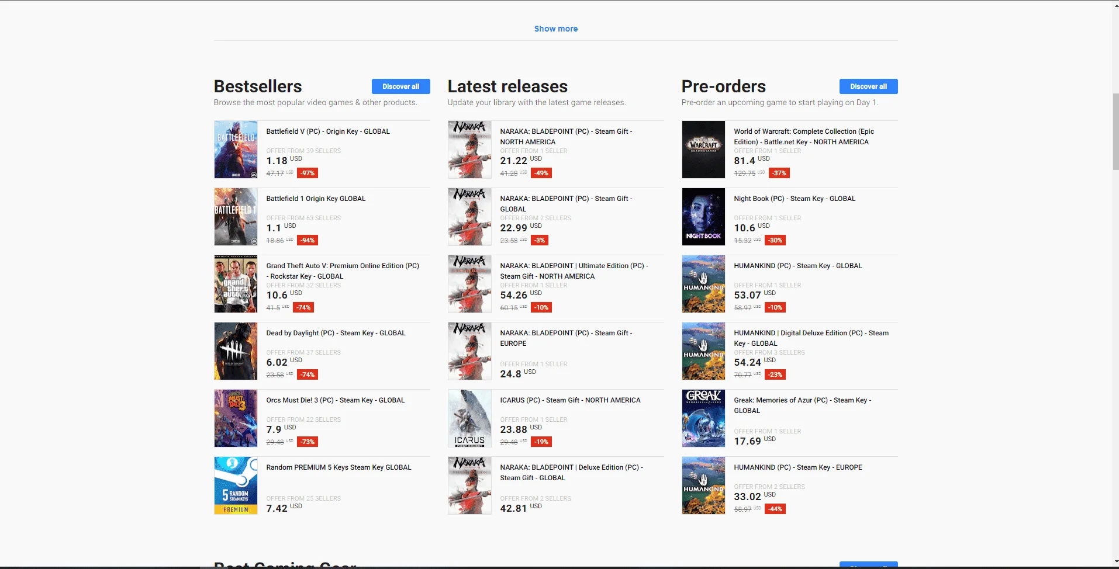
Task: Open thumbnail for HUMANKIND Digital Deluxe Edition
Action: tap(703, 351)
